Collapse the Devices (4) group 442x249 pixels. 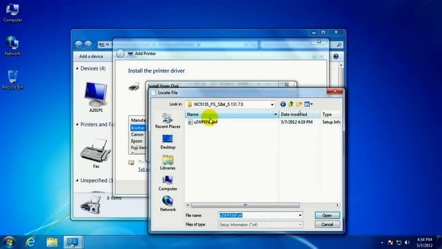[77, 68]
